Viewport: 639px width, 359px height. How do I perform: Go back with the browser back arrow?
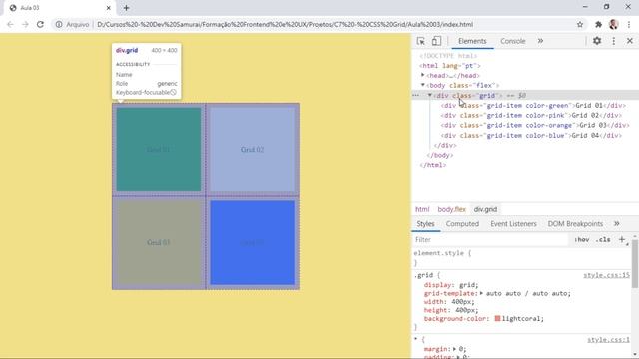(x=10, y=24)
